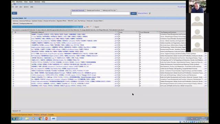
Task: Switch to the Molecules tab
Action: [90, 21]
